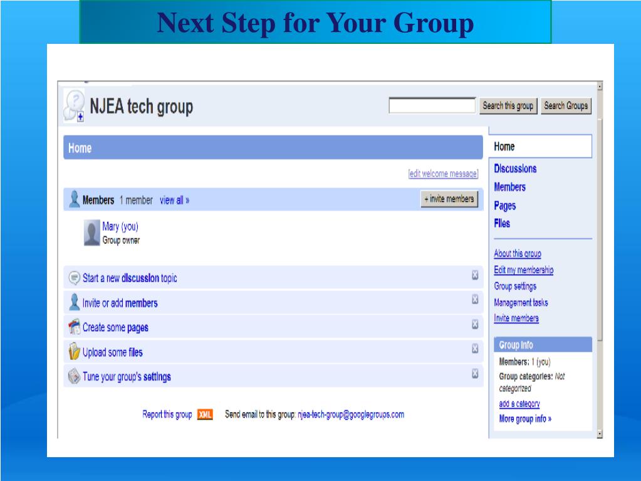Click the Search this group button
Image resolution: width=641 pixels, height=481 pixels.
[x=508, y=106]
